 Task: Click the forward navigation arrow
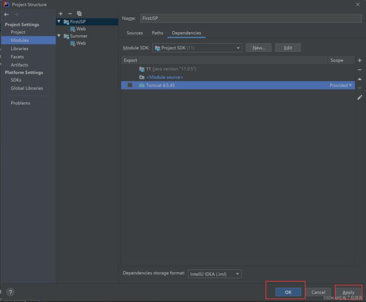point(16,15)
